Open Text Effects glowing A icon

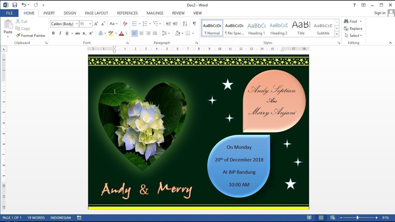[x=101, y=33]
